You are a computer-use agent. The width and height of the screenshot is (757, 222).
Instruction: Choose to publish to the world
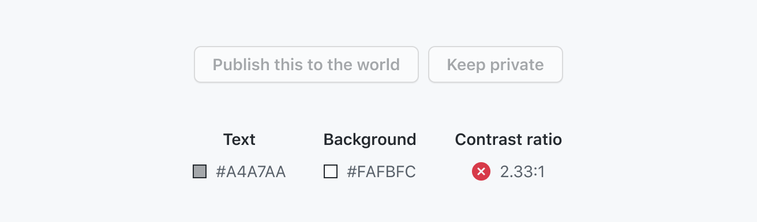click(x=306, y=64)
